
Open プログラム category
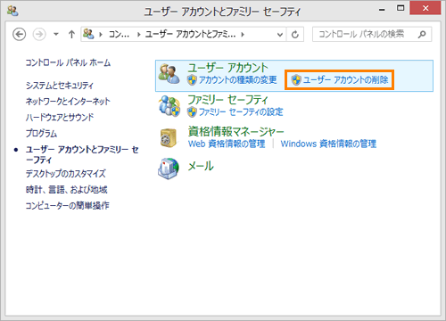(x=41, y=133)
